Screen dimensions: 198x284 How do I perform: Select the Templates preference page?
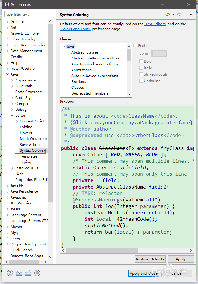[29, 156]
